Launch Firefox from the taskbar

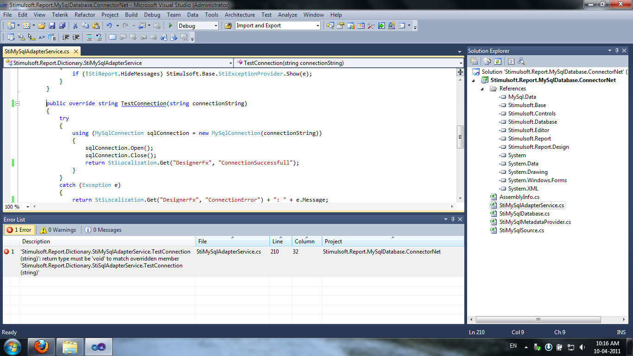41,346
